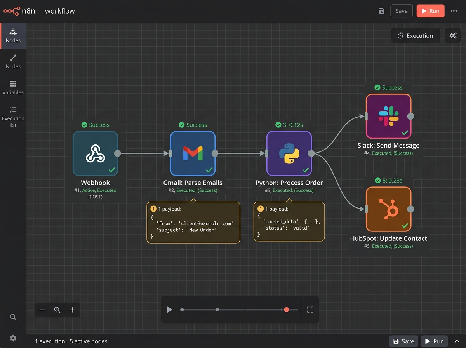This screenshot has height=348, width=466.
Task: Click the 'HubSpot: Update Contact' label
Action: (389, 238)
